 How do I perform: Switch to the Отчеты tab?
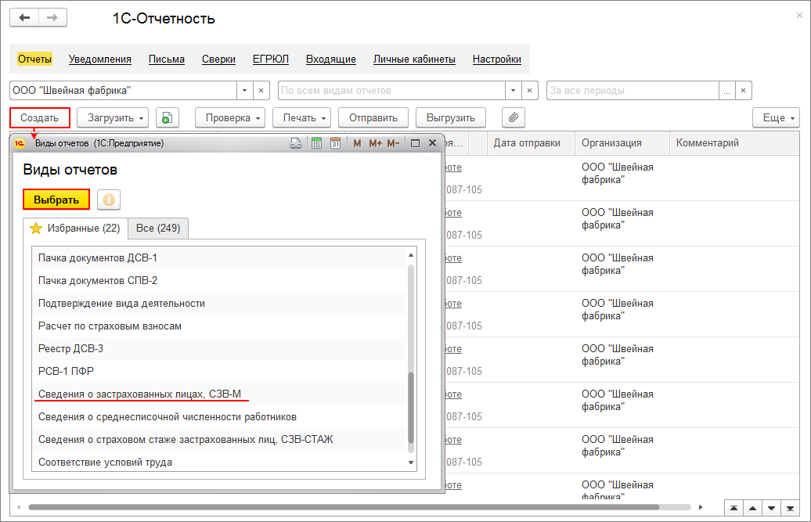point(34,59)
